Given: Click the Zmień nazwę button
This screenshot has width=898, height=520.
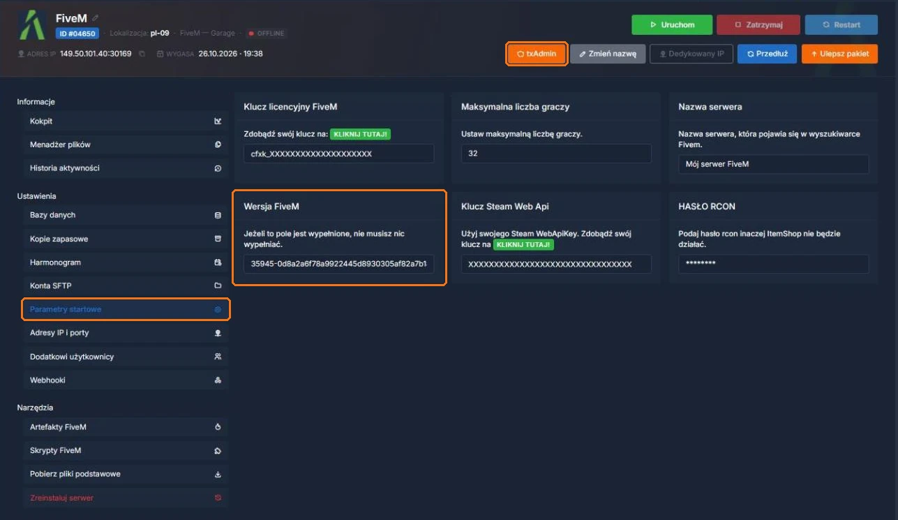Looking at the screenshot, I should pyautogui.click(x=608, y=54).
